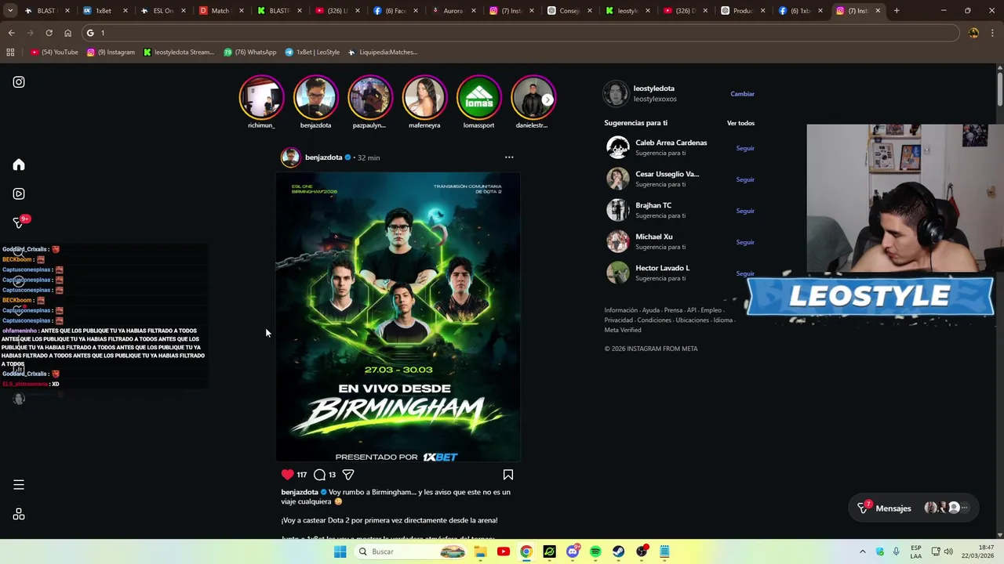Screen dimensions: 1004x564
Task: Open the browser profile avatar in the toolbar
Action: (x=973, y=33)
